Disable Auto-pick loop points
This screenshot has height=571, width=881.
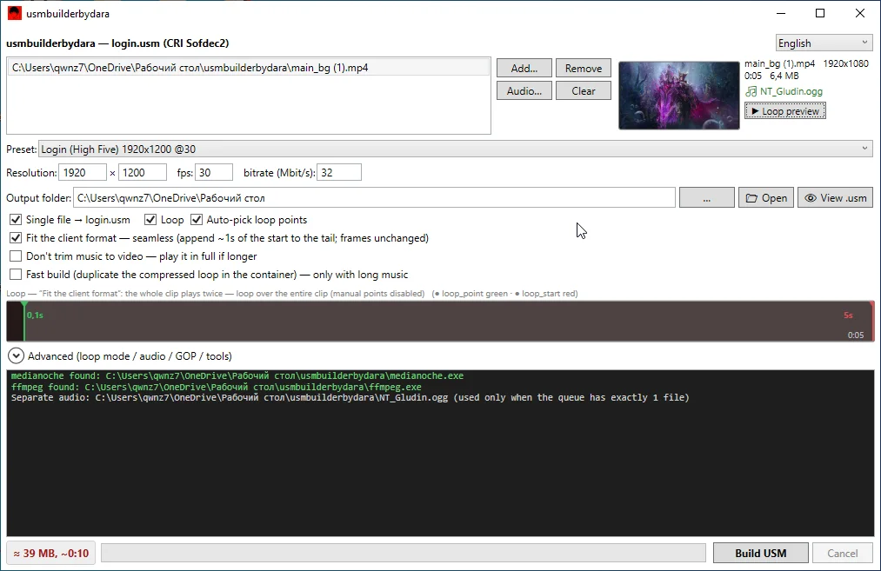pos(196,220)
